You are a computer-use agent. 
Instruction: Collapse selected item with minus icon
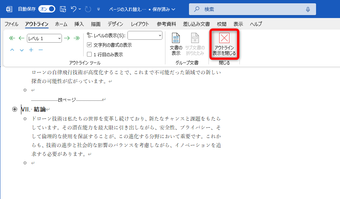[41, 50]
